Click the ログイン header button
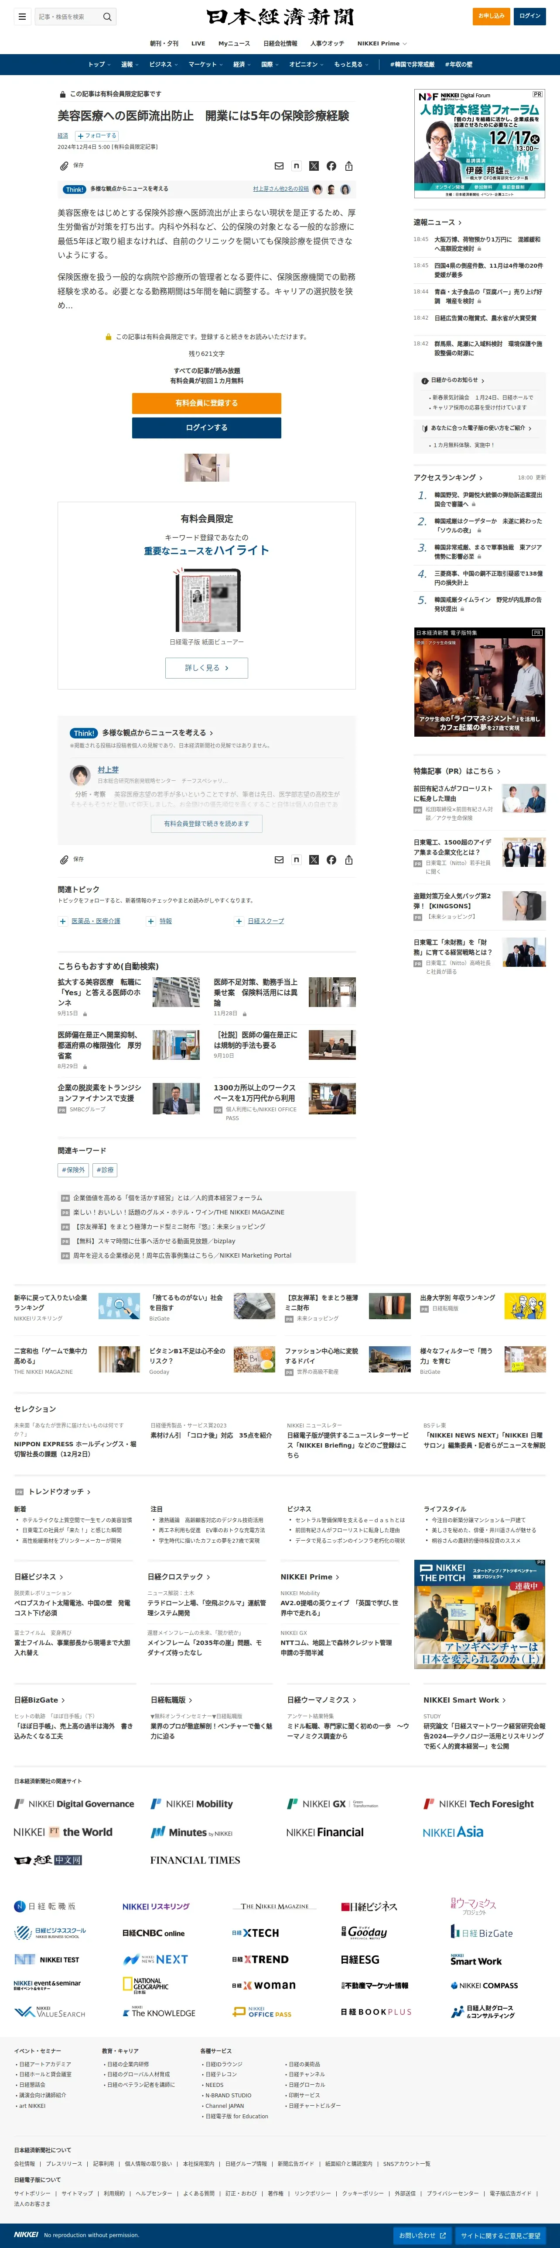The height and width of the screenshot is (2248, 560). point(530,16)
